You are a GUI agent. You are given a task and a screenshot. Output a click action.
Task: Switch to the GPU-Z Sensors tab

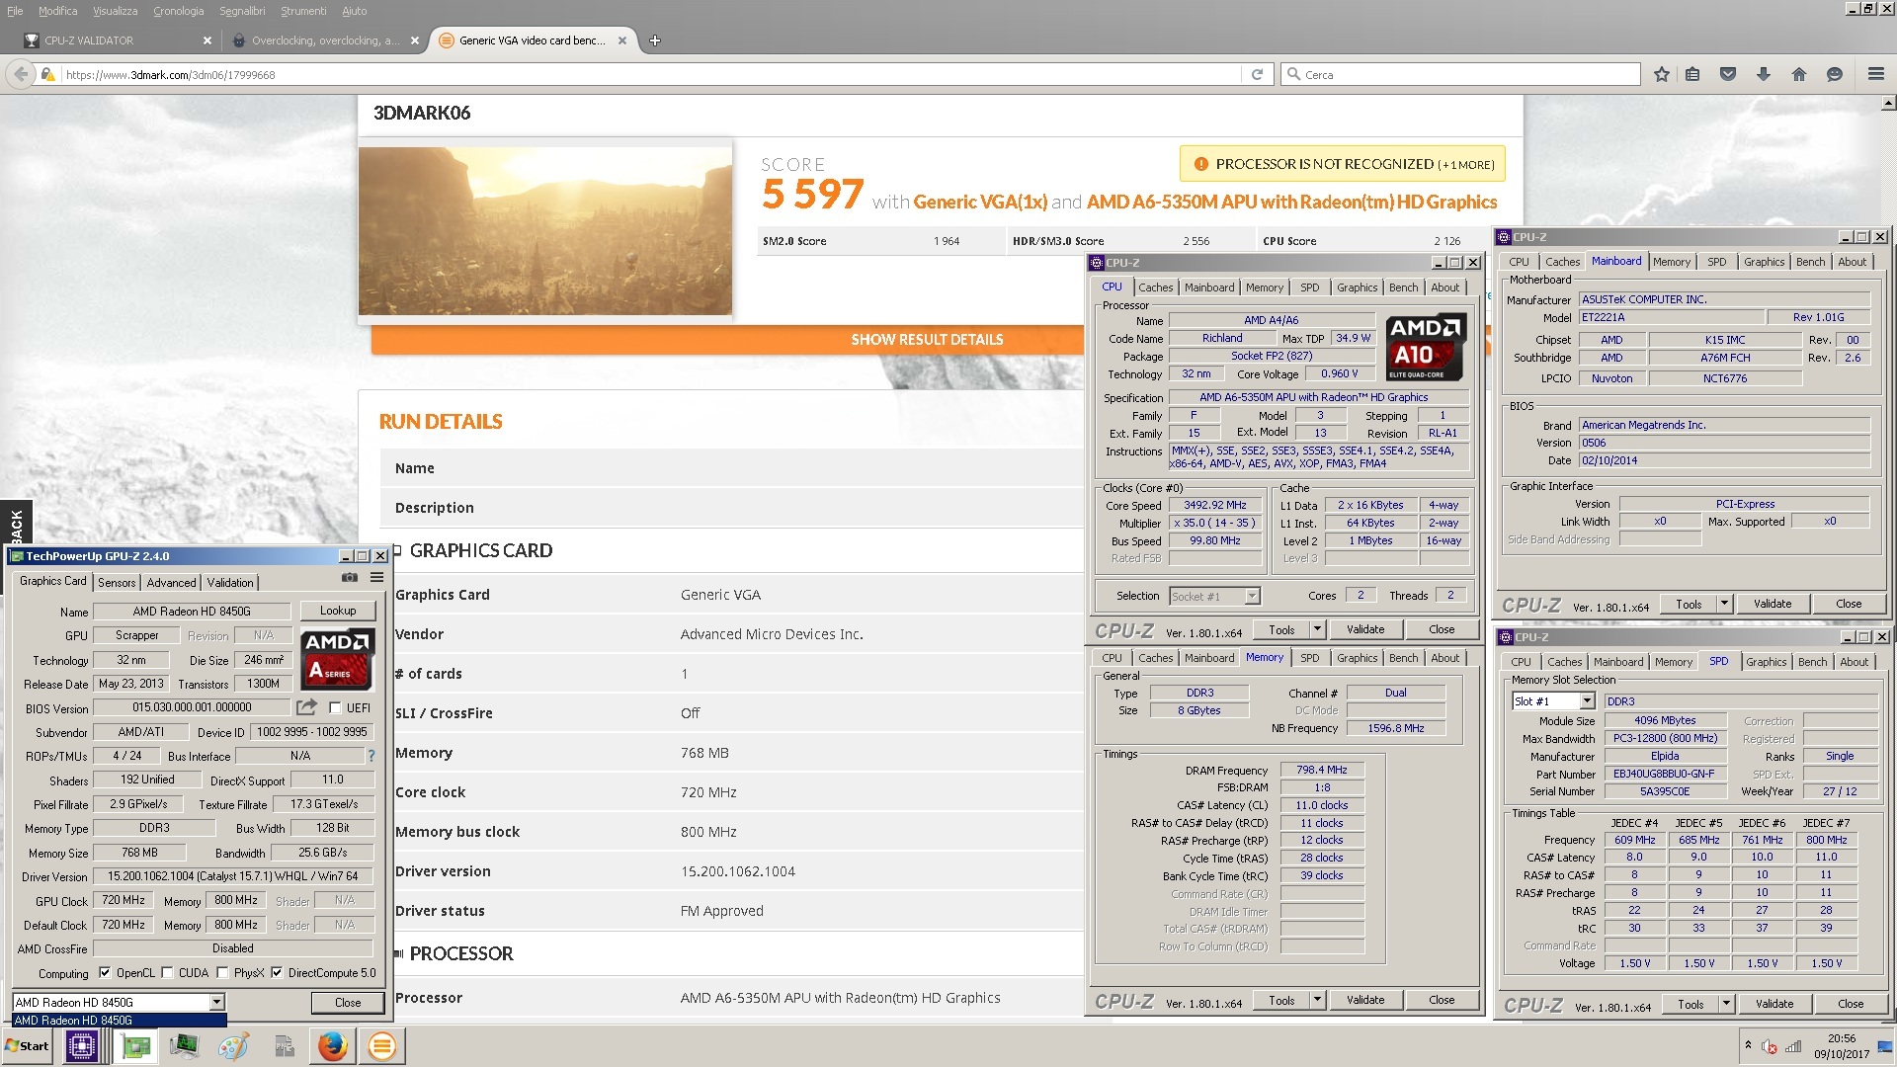click(x=117, y=583)
